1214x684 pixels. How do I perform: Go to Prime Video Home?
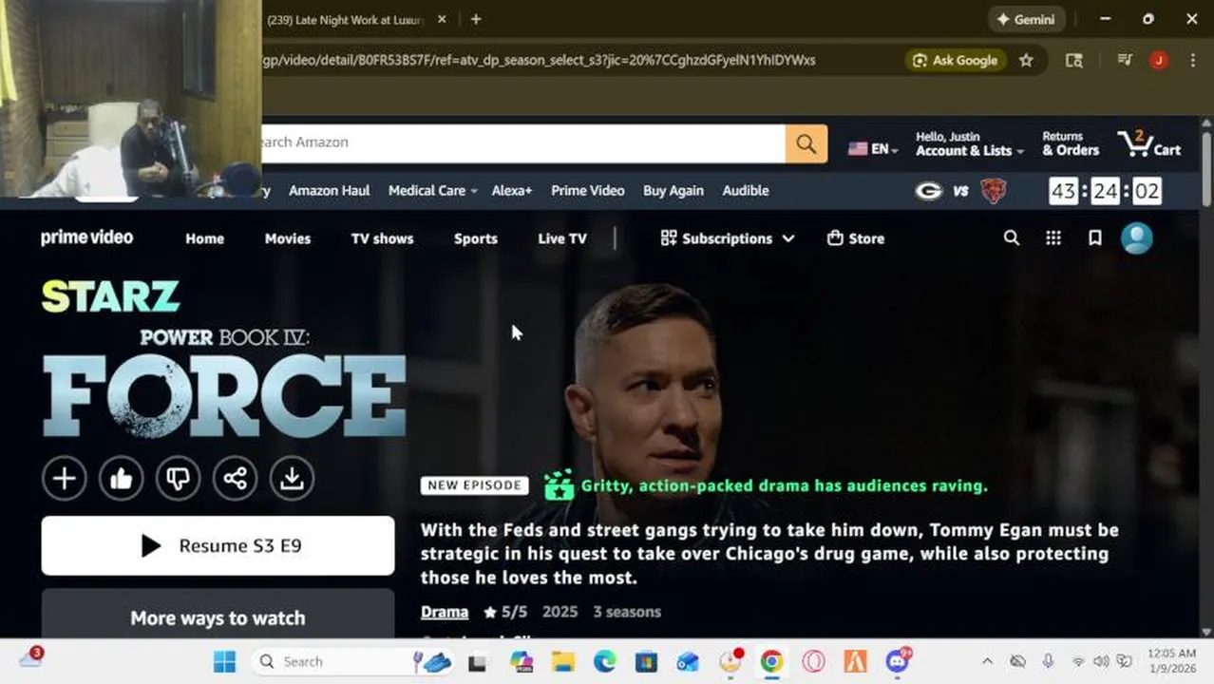coord(204,238)
